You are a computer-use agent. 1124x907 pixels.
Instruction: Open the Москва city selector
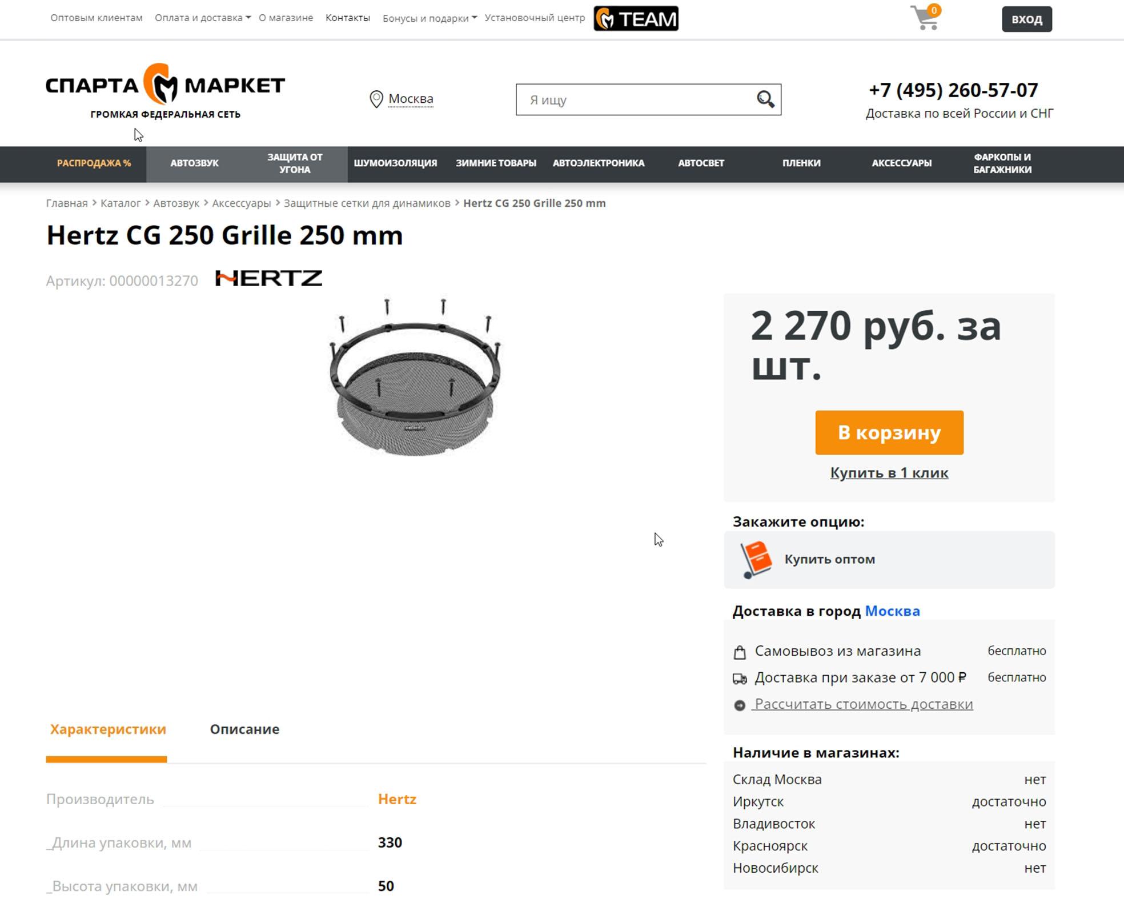(411, 99)
